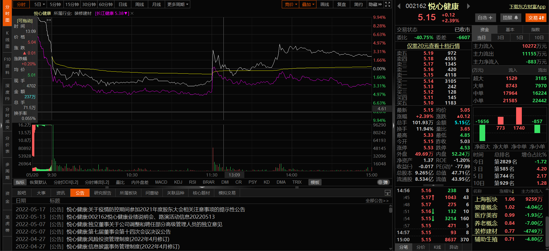
Task: Toggle the 弹 popup switch
Action: click(x=383, y=182)
